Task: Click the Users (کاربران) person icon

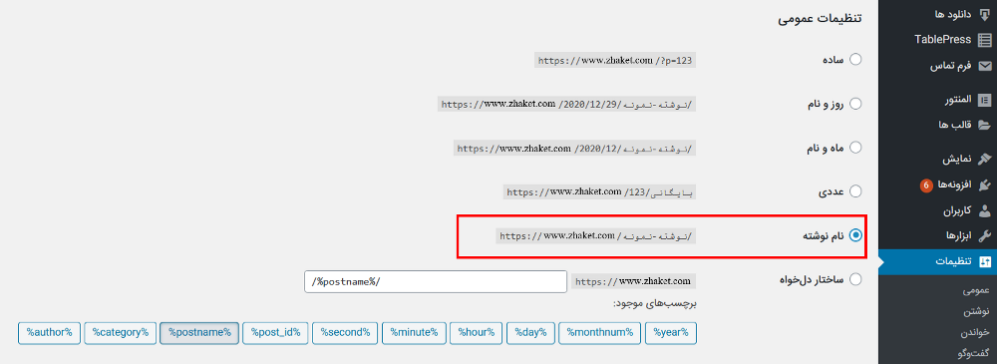Action: point(984,210)
